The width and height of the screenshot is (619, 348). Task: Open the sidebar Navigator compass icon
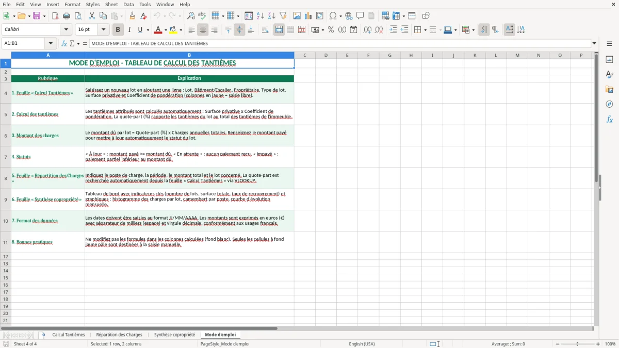609,104
